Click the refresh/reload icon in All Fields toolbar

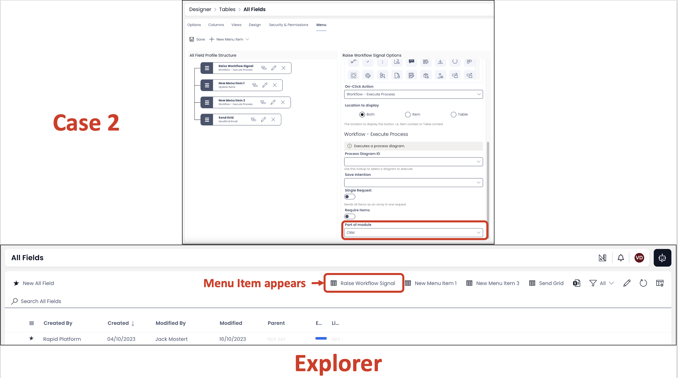pyautogui.click(x=644, y=283)
